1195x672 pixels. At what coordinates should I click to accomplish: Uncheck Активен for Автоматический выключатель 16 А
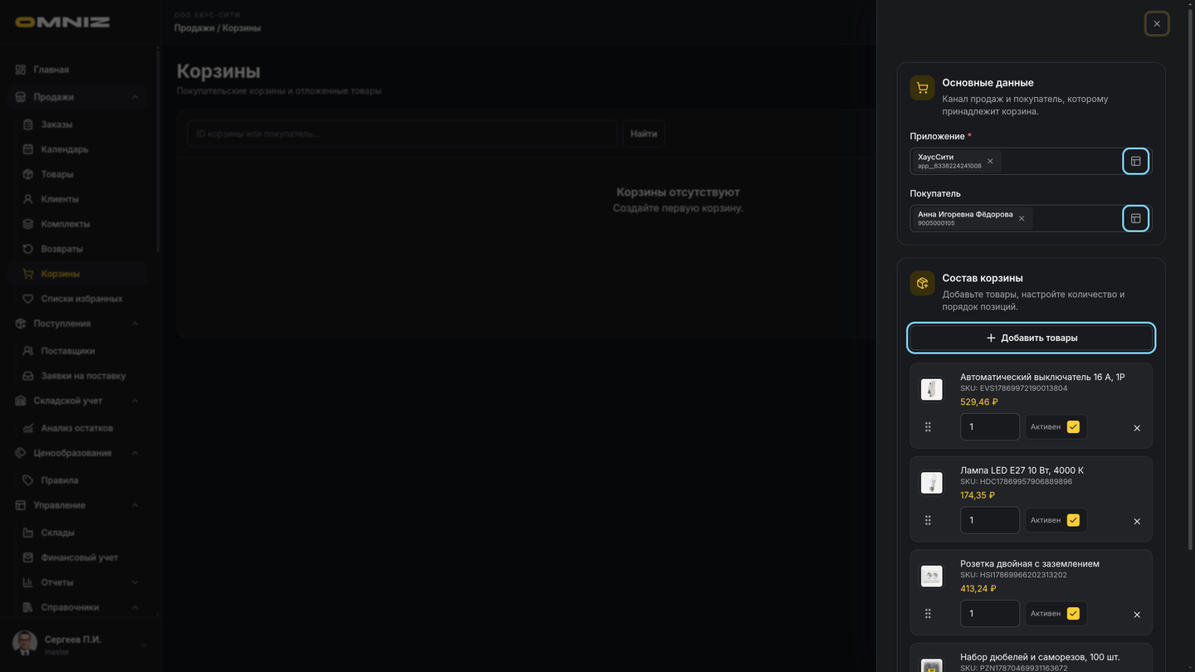(x=1073, y=426)
